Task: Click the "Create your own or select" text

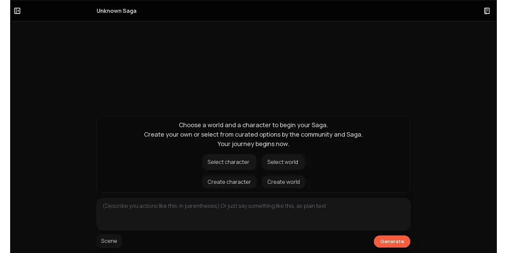Action: pyautogui.click(x=253, y=135)
